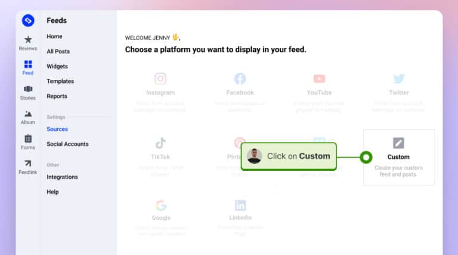Select the Custom feed card
This screenshot has width=458, height=255.
(x=398, y=157)
